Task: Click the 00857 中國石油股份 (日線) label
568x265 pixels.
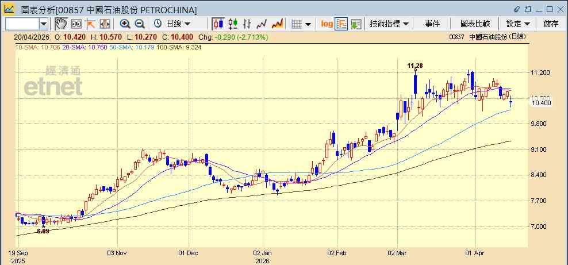Action: coord(487,37)
